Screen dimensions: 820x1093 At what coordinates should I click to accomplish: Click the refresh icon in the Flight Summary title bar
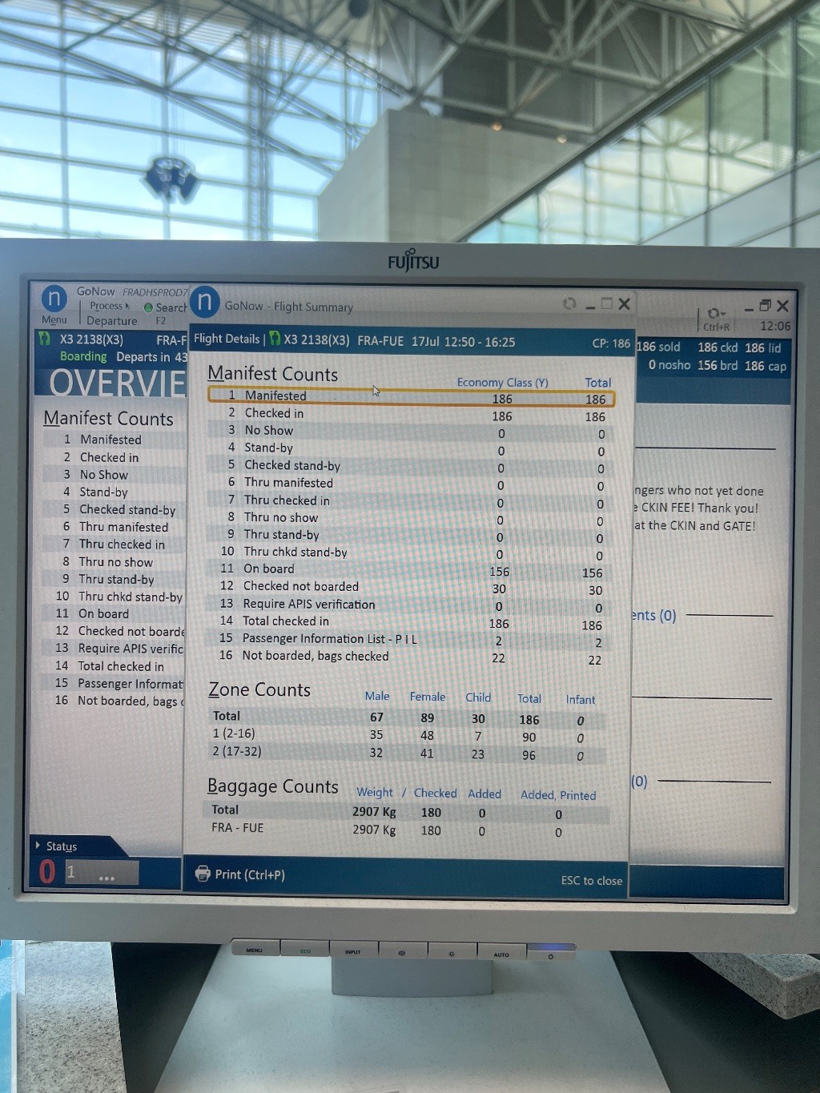point(569,303)
